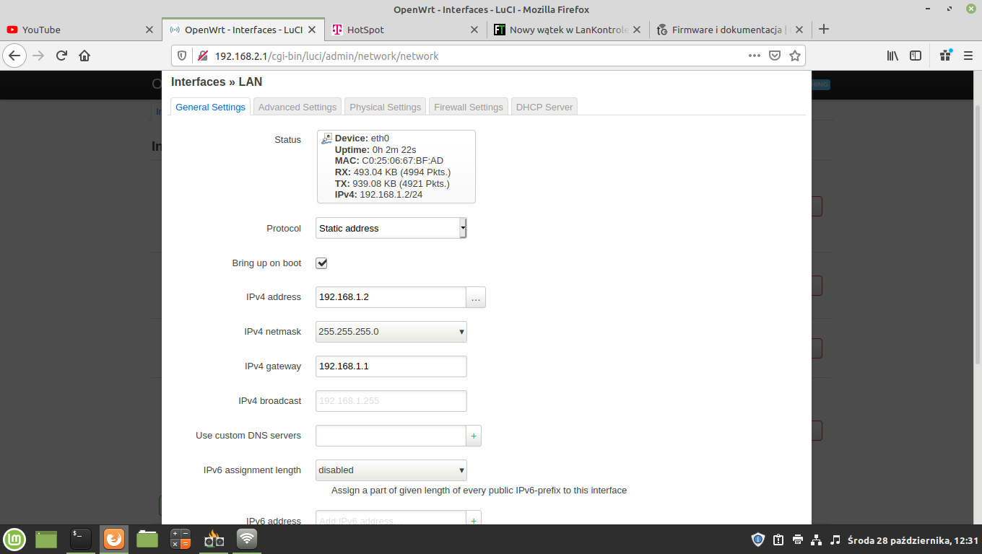This screenshot has height=554, width=982.
Task: Click the Firefox reload page icon
Action: click(x=62, y=56)
